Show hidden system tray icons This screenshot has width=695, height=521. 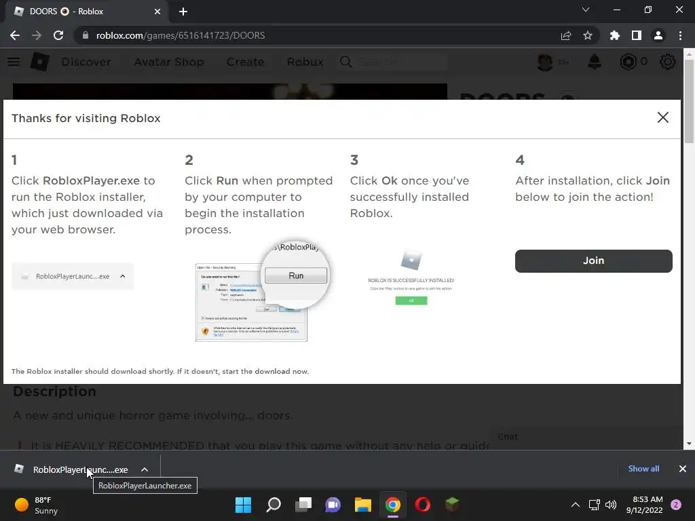coord(576,505)
